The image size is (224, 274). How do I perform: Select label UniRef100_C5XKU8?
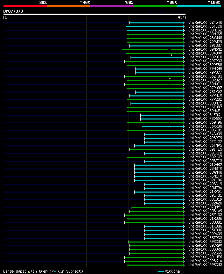pos(205,127)
